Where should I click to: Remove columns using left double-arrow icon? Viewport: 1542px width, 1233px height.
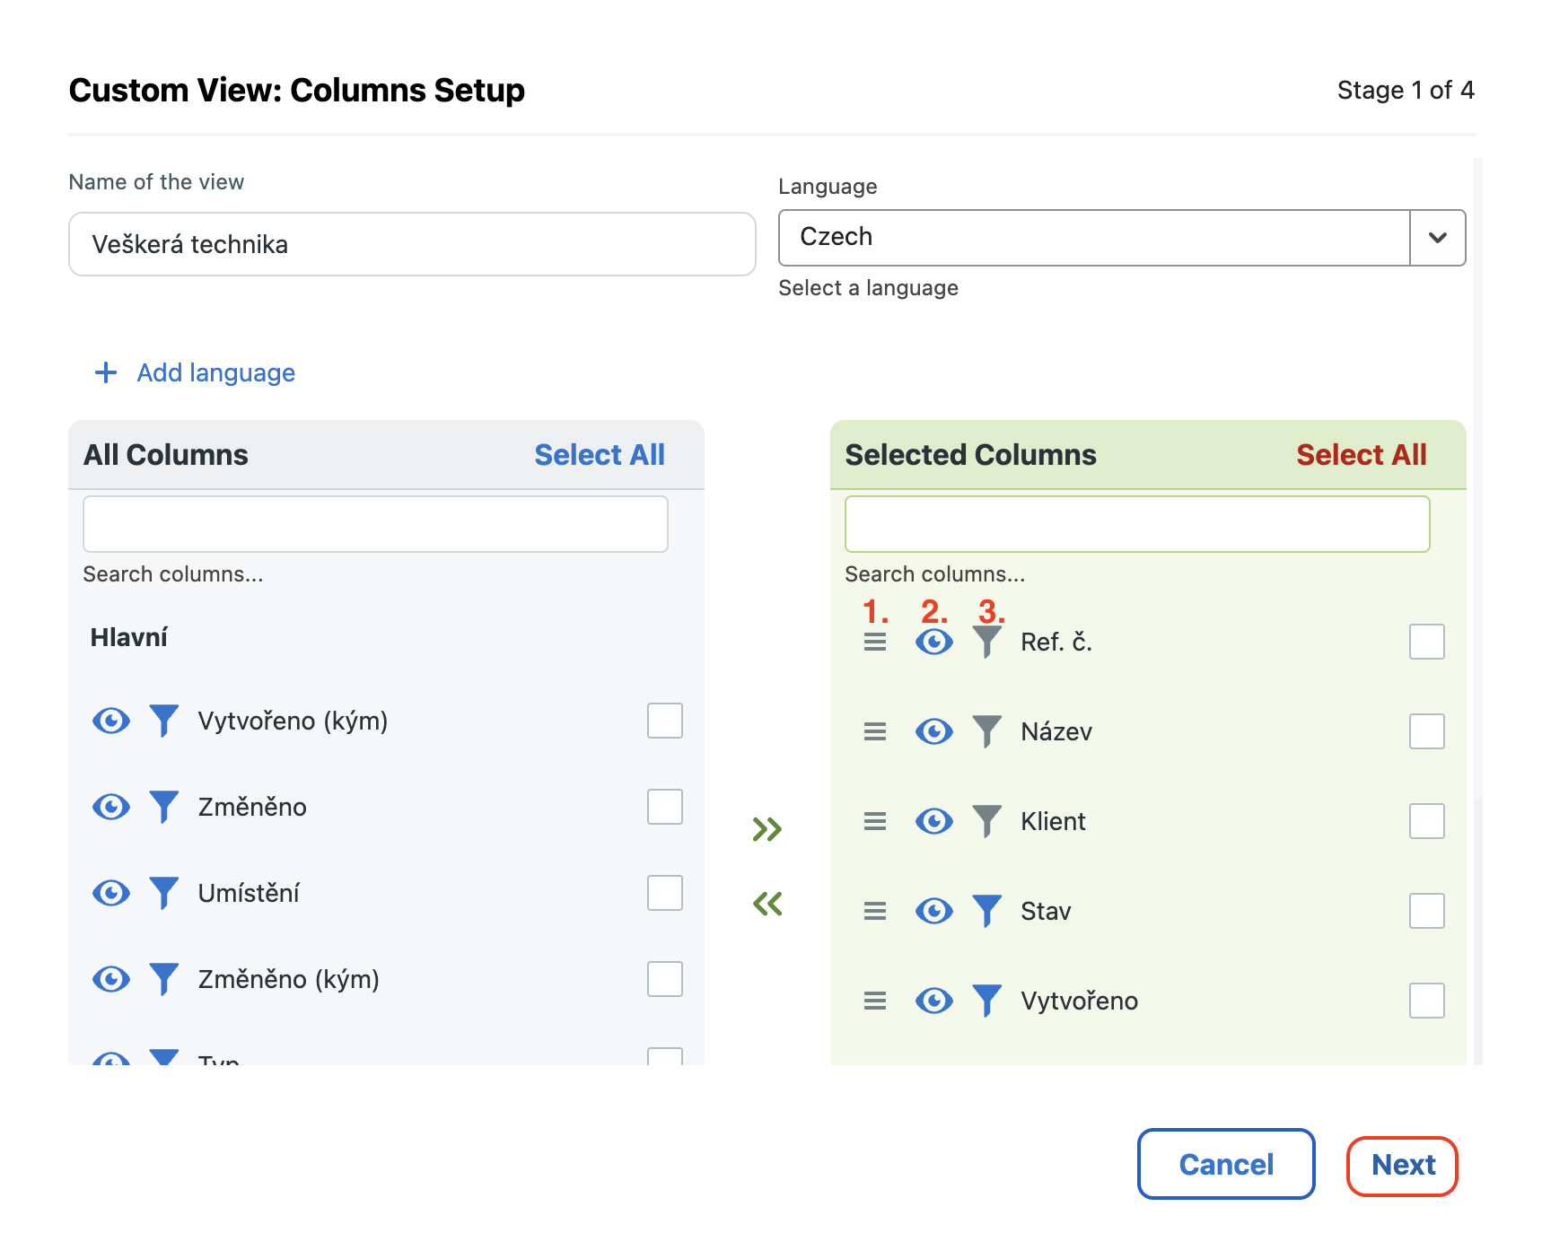tap(767, 904)
